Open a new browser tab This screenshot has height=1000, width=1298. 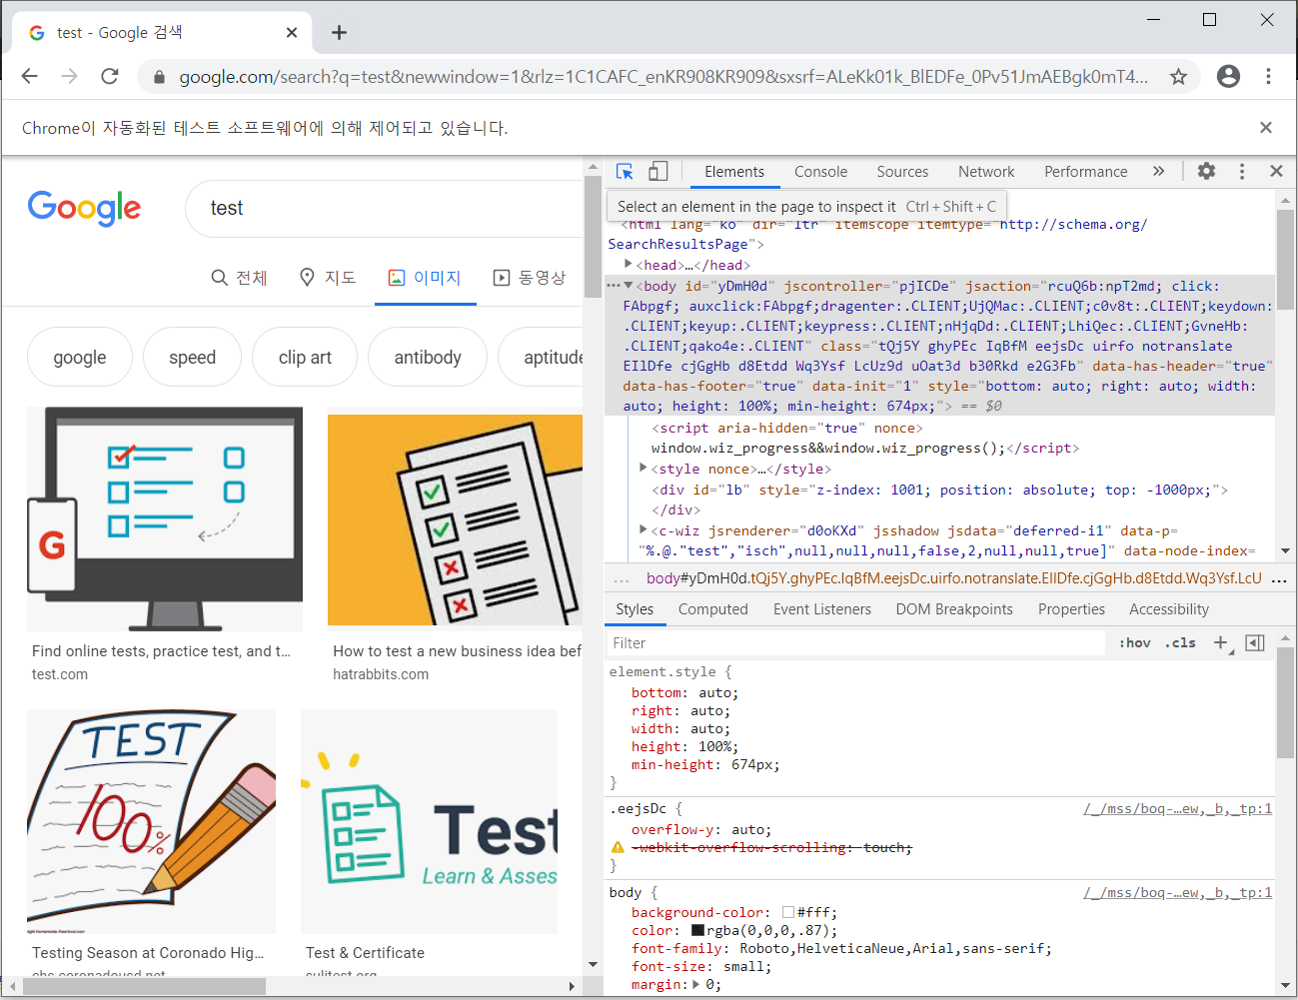[340, 33]
